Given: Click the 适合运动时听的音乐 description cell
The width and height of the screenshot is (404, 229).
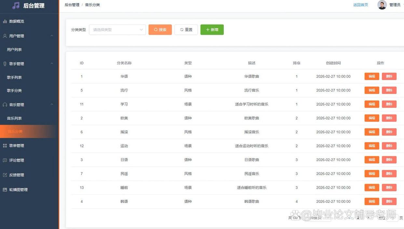Looking at the screenshot, I should [x=252, y=146].
